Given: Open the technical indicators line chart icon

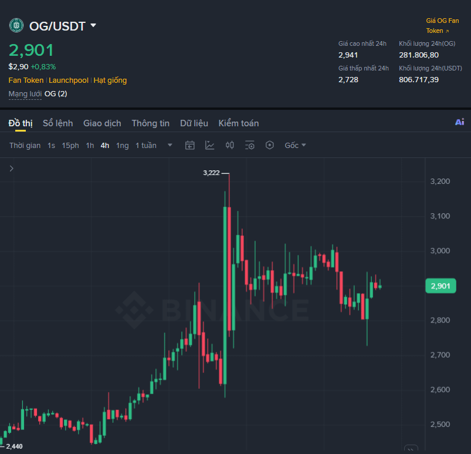Looking at the screenshot, I should pos(209,145).
